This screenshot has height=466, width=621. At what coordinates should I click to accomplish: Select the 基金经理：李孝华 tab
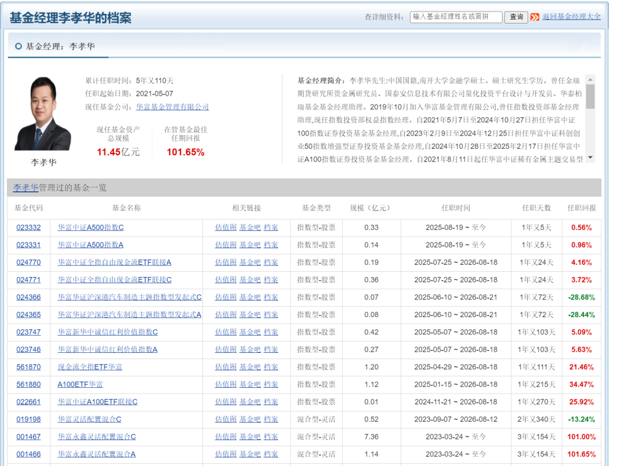[58, 47]
